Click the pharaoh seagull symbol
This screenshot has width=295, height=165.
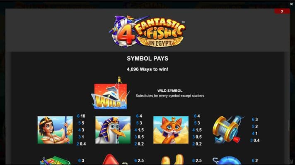[113, 130]
